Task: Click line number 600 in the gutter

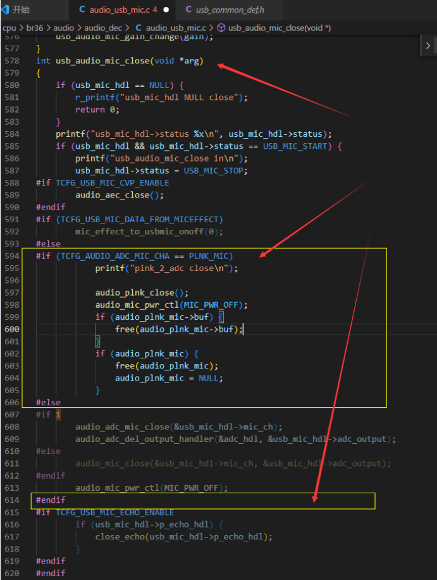Action: [x=12, y=329]
